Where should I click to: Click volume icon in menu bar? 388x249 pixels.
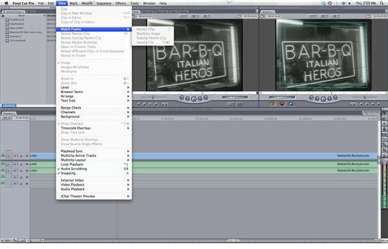[x=349, y=3]
